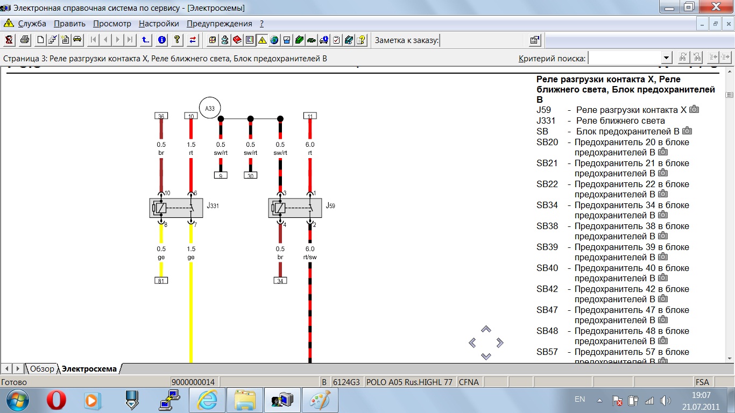Open the Предупреждения menu

(219, 24)
